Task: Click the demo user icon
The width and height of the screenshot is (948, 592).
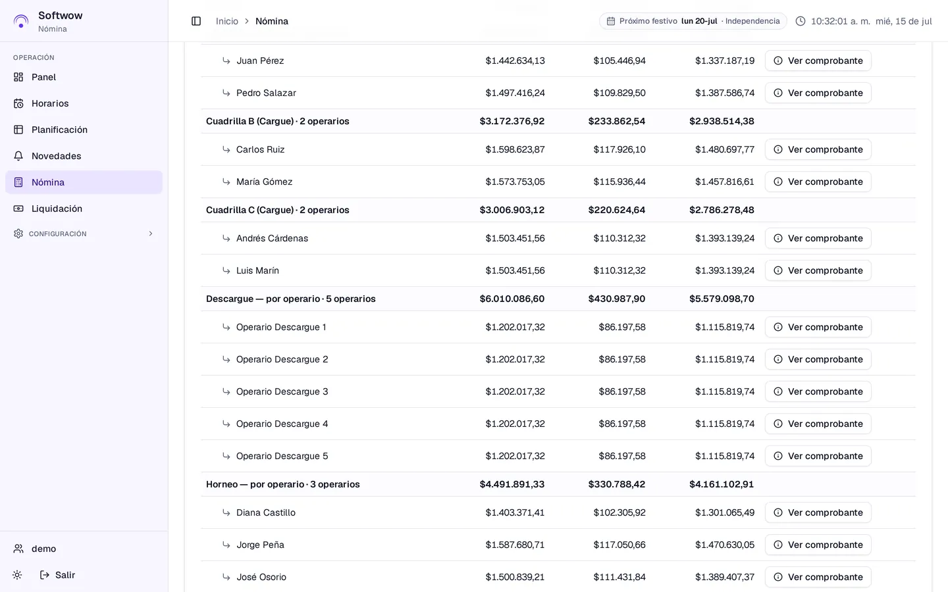Action: (18, 549)
